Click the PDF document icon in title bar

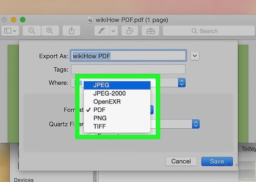click(x=90, y=20)
